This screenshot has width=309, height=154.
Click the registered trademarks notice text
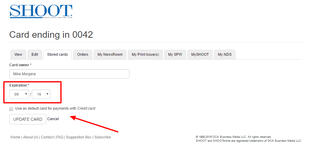pyautogui.click(x=249, y=141)
